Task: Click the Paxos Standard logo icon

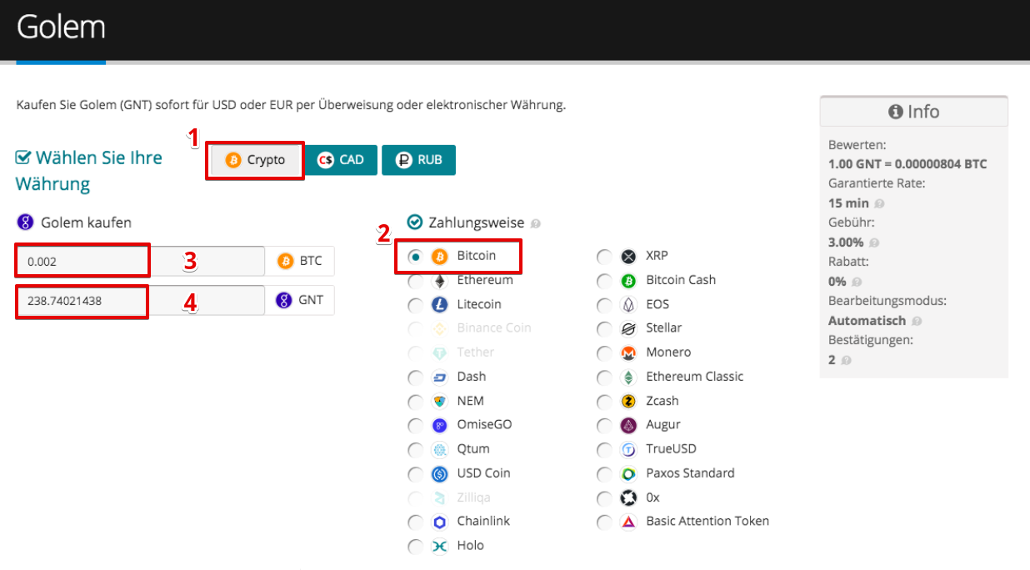Action: (x=629, y=474)
